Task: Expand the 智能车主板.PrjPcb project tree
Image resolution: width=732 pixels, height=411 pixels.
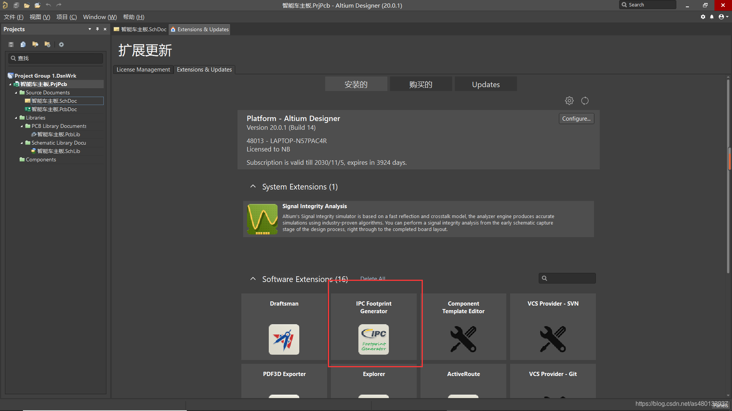Action: [x=11, y=84]
